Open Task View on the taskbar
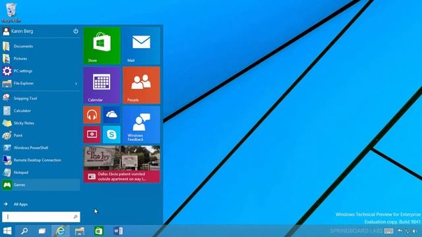The image size is (422, 237). pyautogui.click(x=42, y=231)
